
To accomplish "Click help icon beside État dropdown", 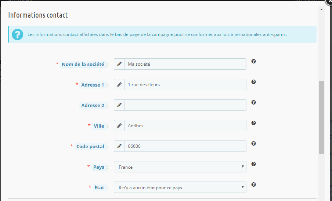I will pyautogui.click(x=253, y=184).
